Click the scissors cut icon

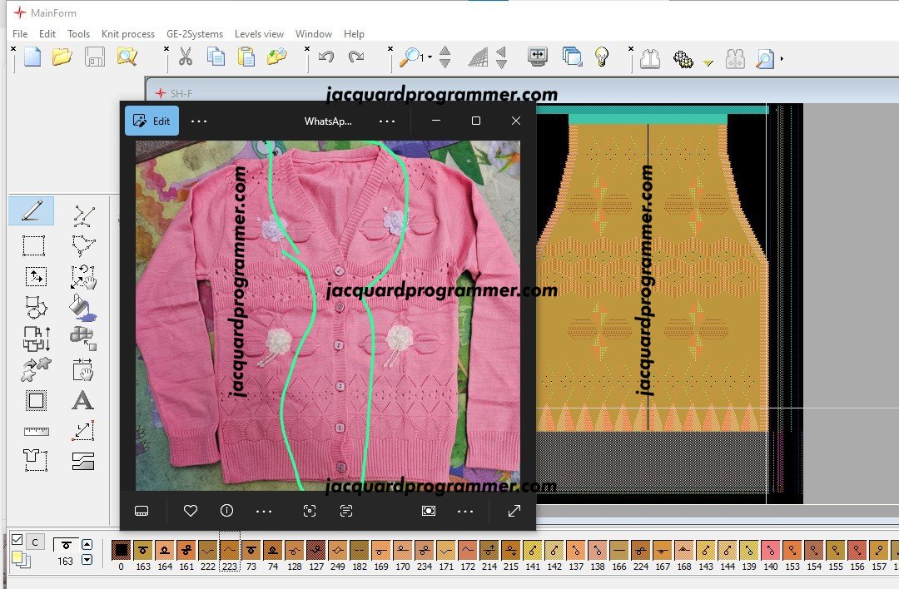pyautogui.click(x=185, y=57)
